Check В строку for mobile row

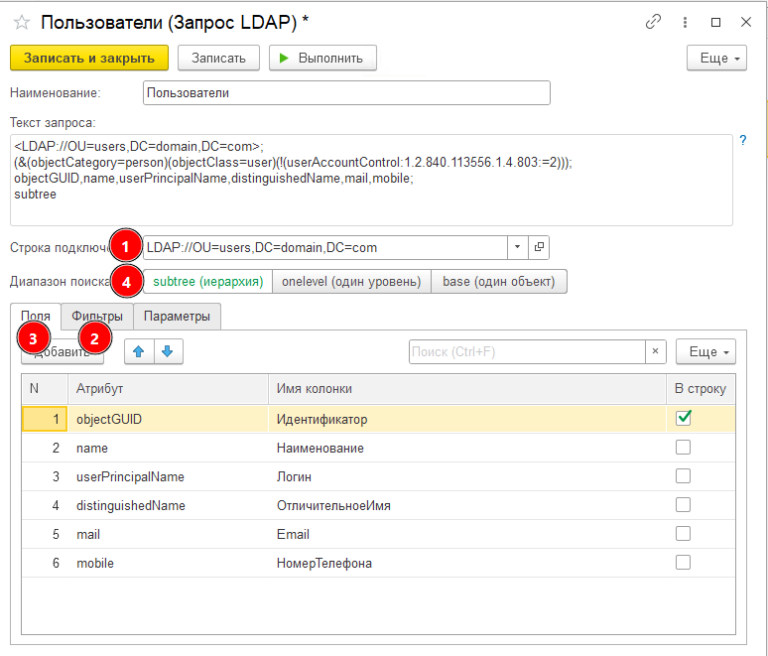coord(683,563)
